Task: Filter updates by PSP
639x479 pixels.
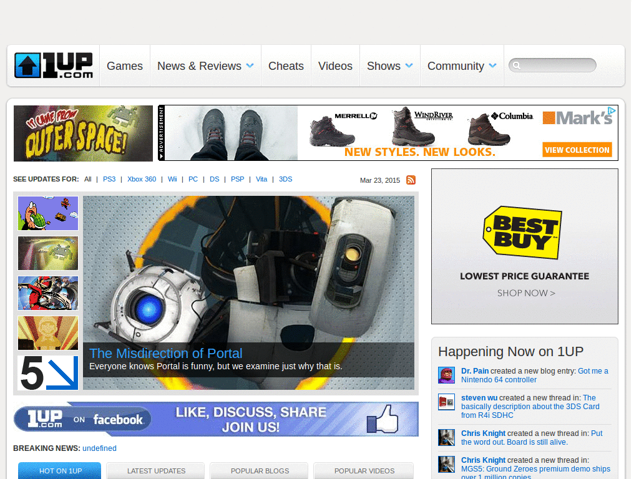Action: (238, 179)
